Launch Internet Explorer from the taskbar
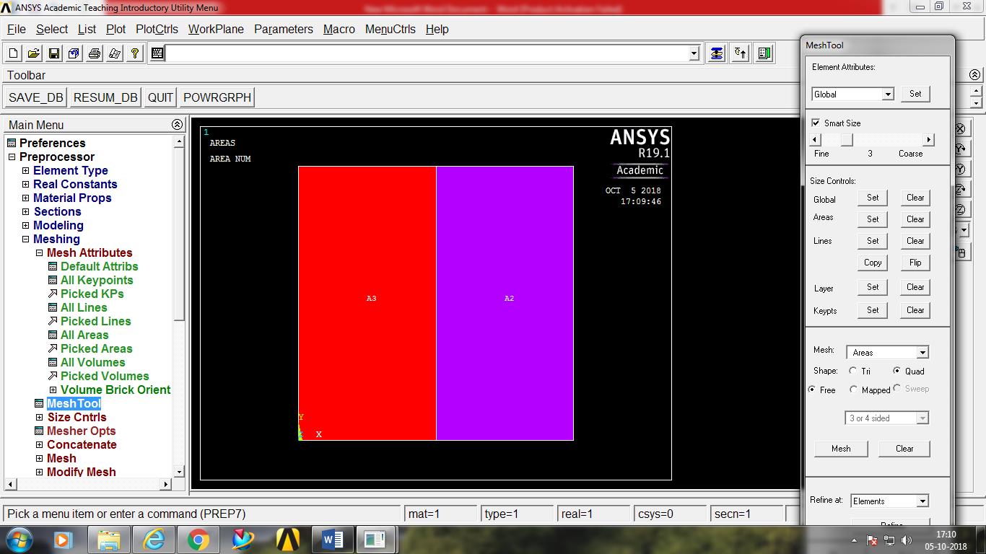 [153, 540]
